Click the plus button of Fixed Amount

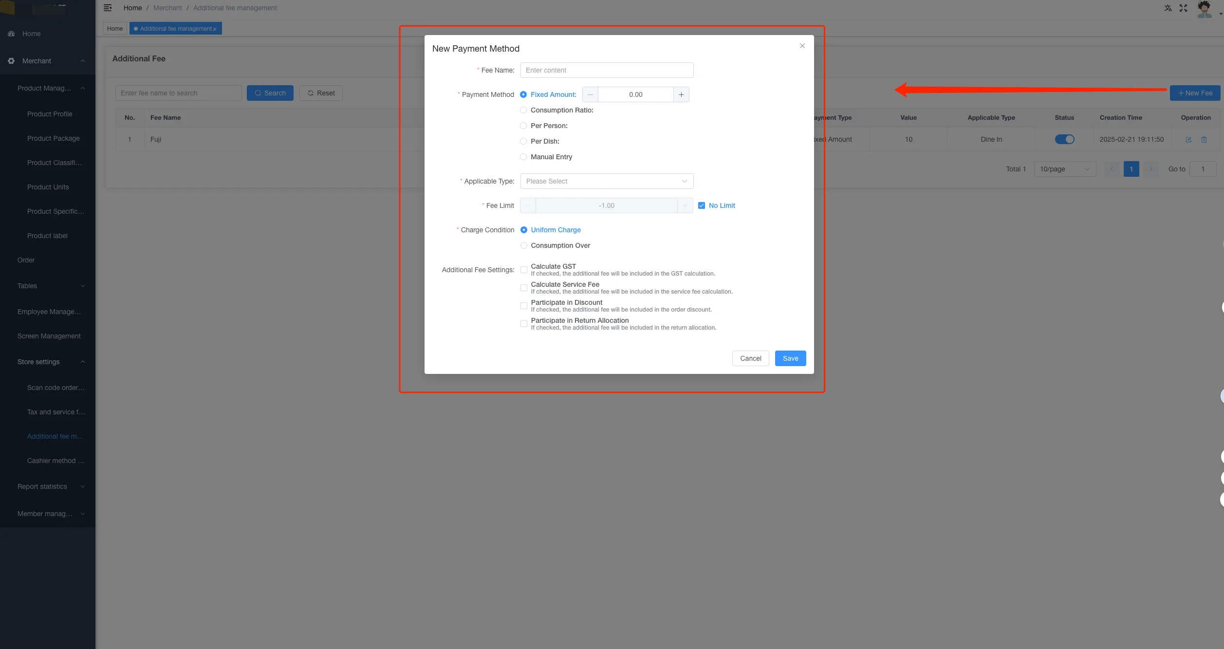click(681, 94)
